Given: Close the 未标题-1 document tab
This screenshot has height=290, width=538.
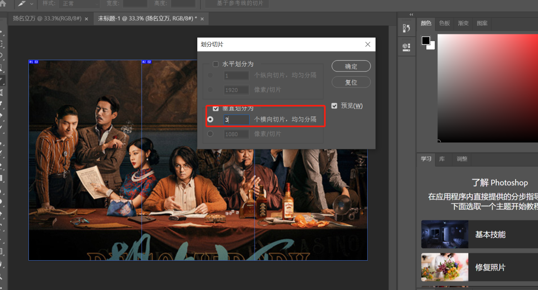Looking at the screenshot, I should [202, 19].
